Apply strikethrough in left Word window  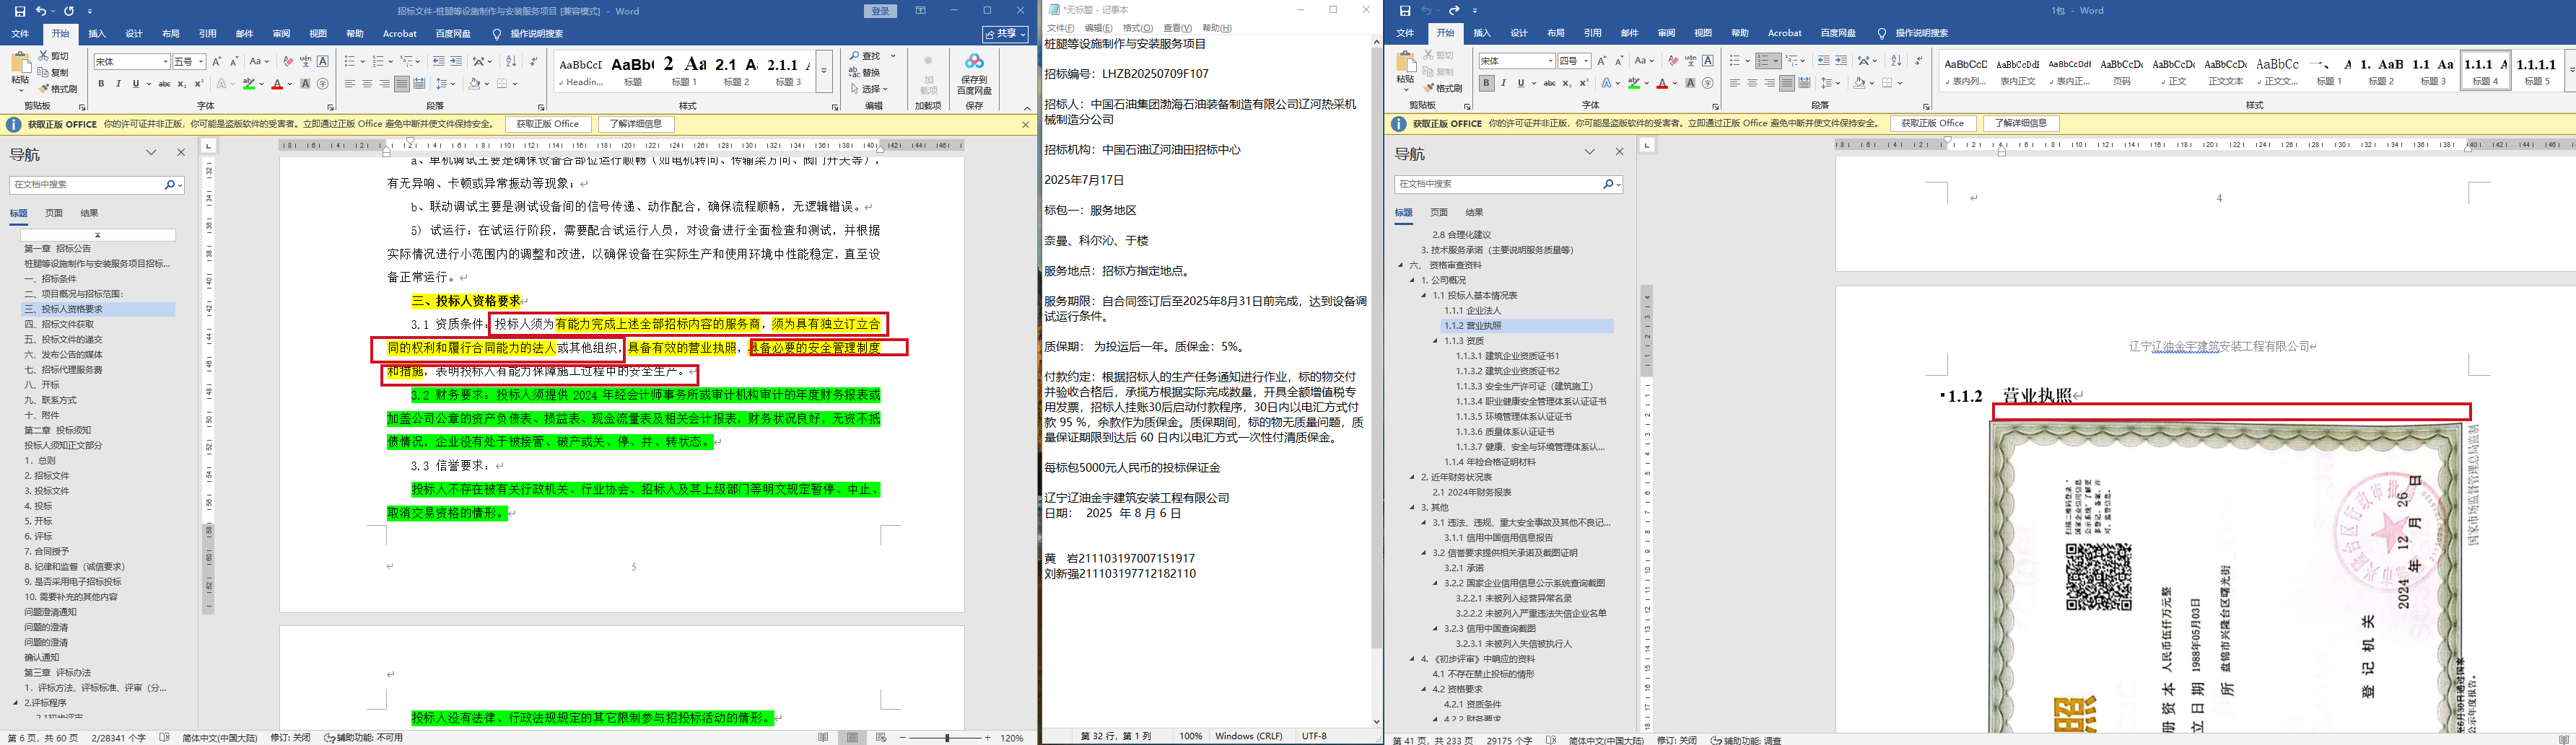[x=165, y=84]
